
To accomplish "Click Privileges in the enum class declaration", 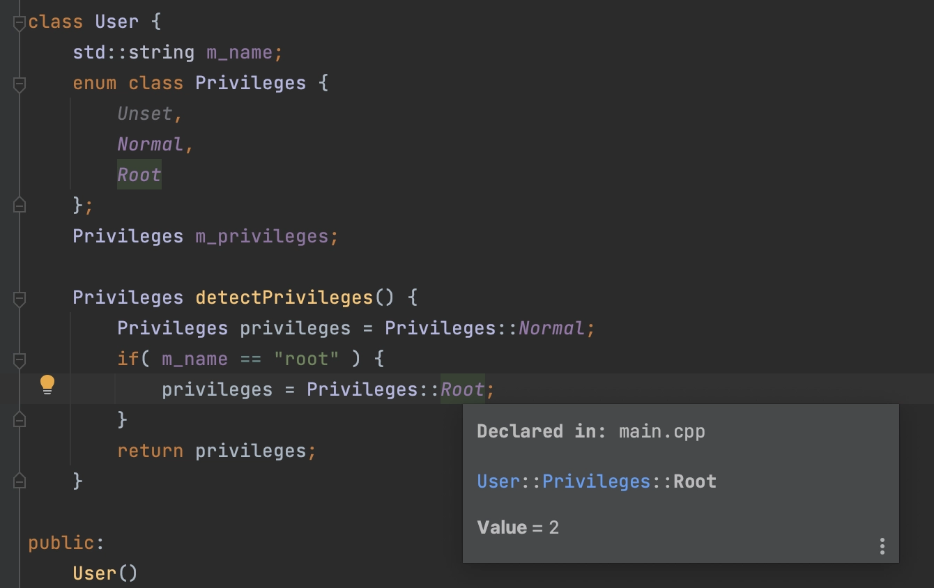I will pyautogui.click(x=250, y=83).
